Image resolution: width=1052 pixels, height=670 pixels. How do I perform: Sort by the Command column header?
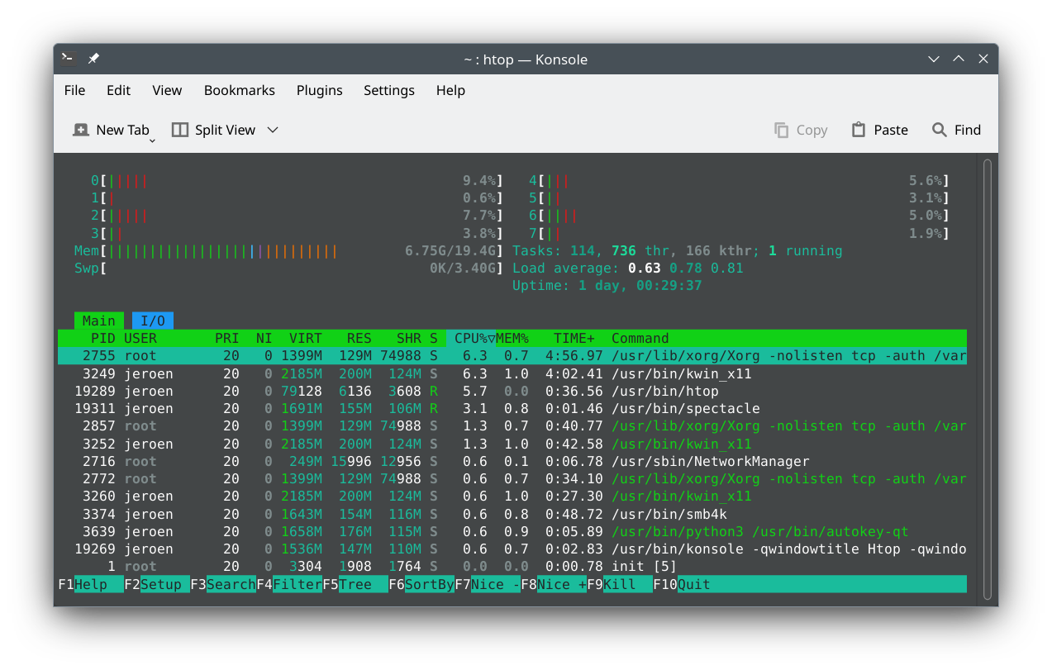[640, 338]
